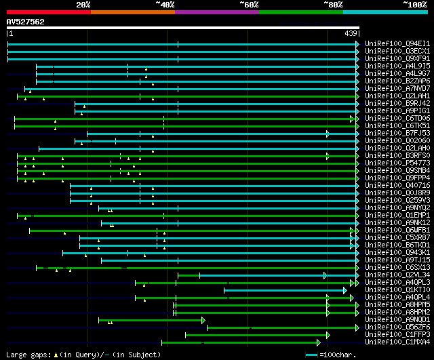This screenshot has width=434, height=360.
Task: Click the purple ~60% identity color bar
Action: (x=217, y=12)
